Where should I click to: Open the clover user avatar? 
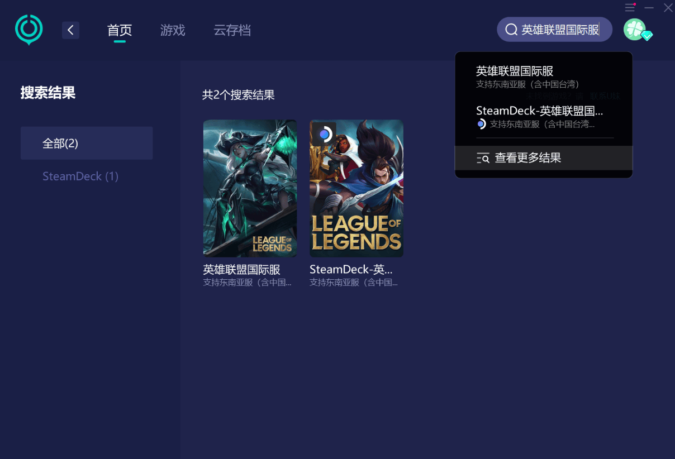(x=634, y=30)
